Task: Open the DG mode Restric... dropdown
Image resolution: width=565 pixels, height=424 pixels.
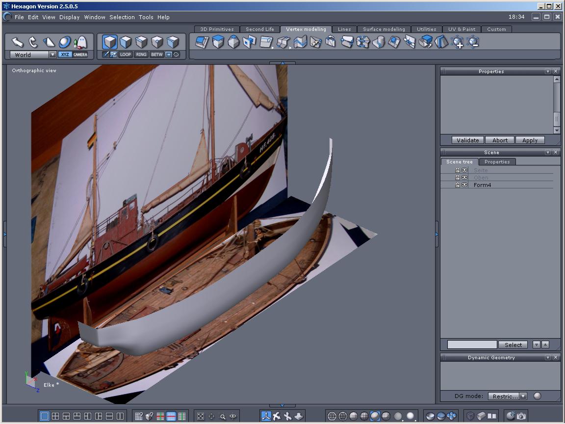Action: coord(523,396)
